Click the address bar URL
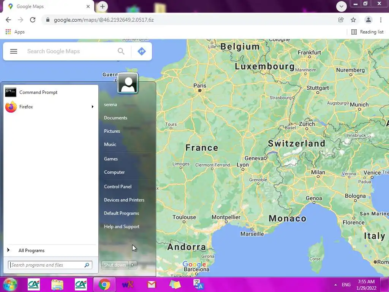Viewport: 389px width, 292px height. [104, 20]
